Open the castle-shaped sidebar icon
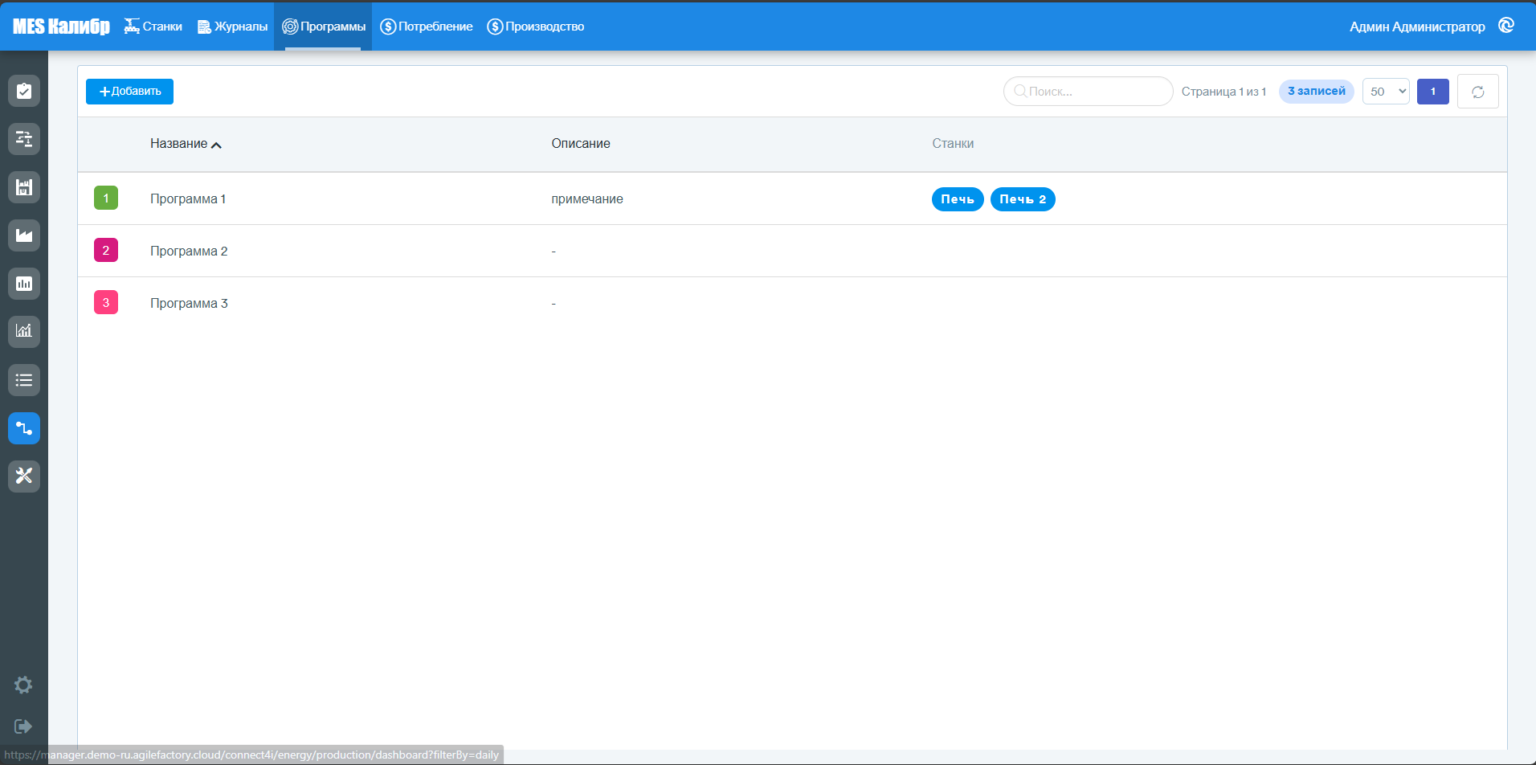Viewport: 1536px width, 765px height. point(24,187)
